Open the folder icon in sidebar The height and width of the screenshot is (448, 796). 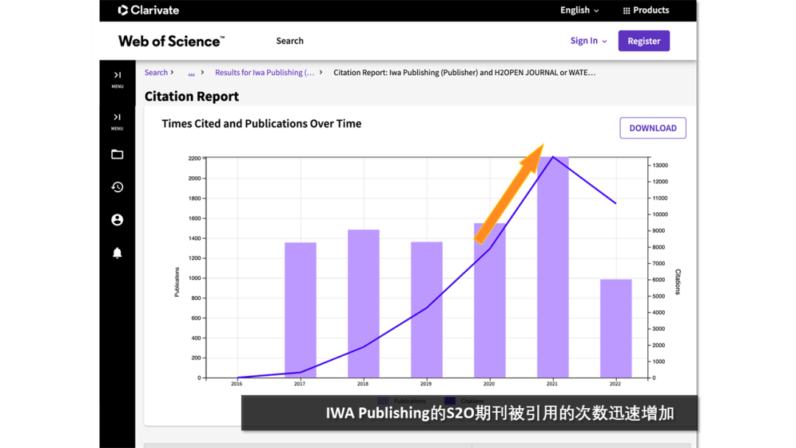coord(117,154)
